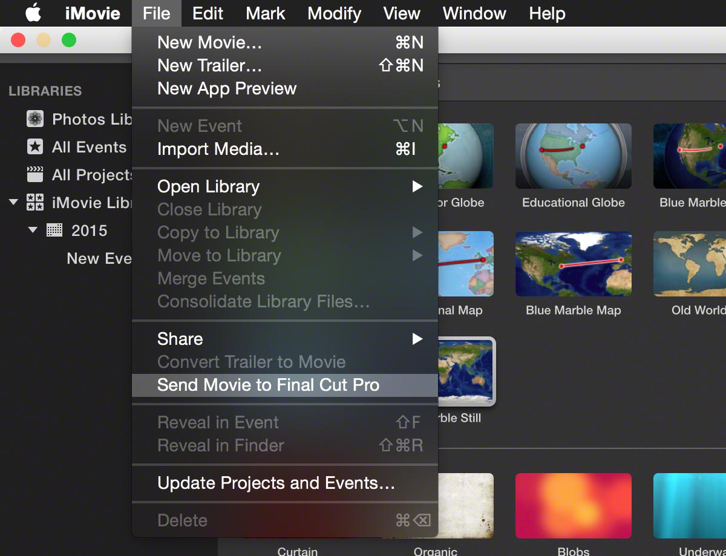Collapse the iMovie Library tree

click(x=14, y=202)
